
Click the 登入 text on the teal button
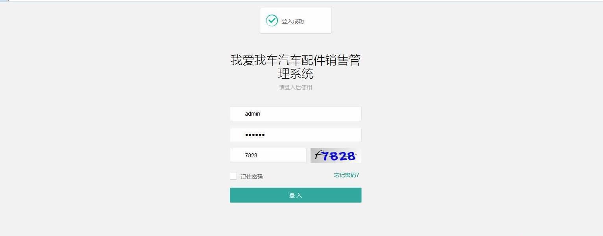point(296,195)
